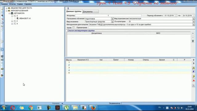
Task: Open Opera from the taskbar
Action: [13, 108]
